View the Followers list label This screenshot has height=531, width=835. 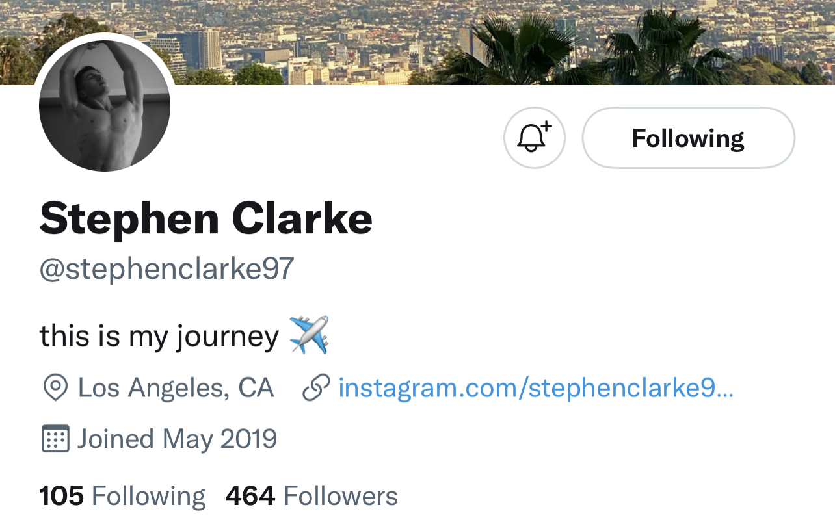[340, 497]
